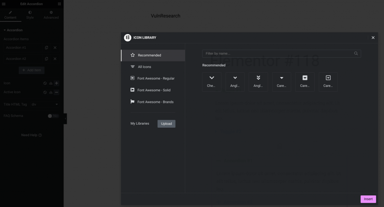Duplicate Accordion #2 item
Screen dimensions: 384x207
(46, 59)
